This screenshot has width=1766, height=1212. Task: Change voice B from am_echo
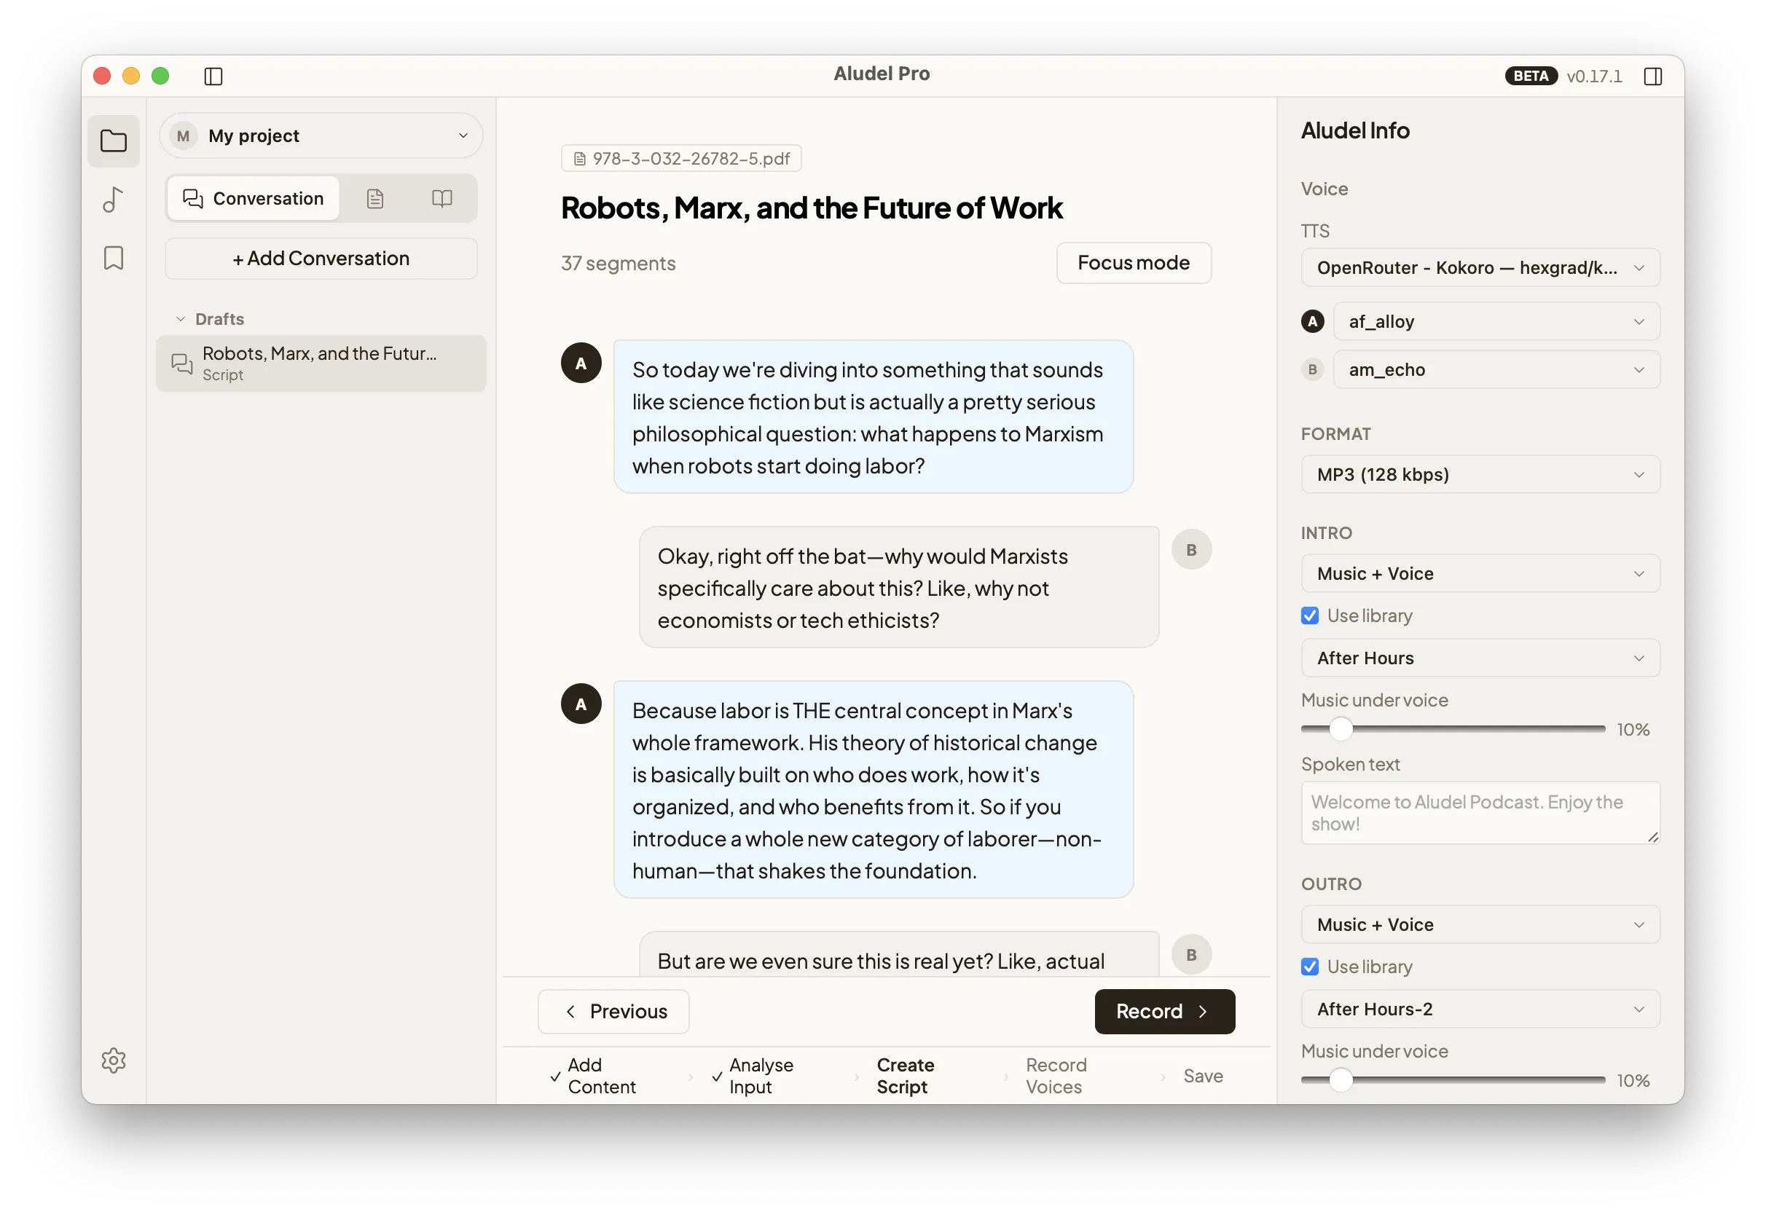(1496, 369)
